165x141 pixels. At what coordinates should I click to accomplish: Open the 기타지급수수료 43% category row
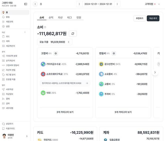click(65, 64)
